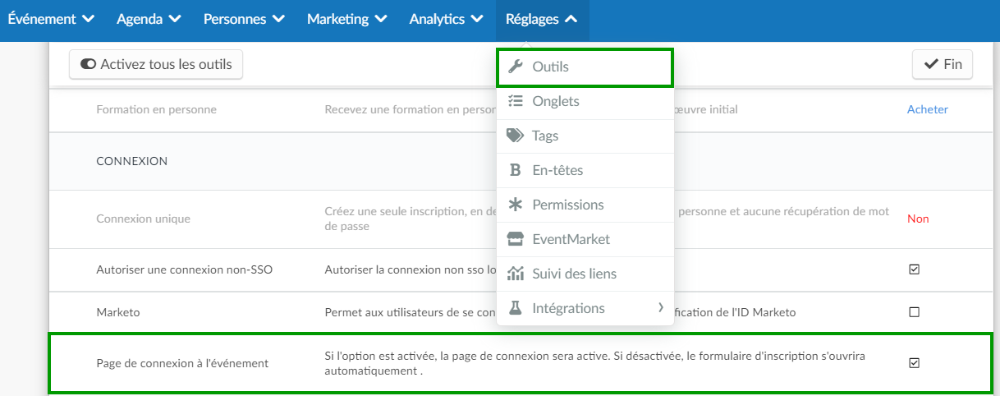Open the Permissions menu entry

point(585,205)
